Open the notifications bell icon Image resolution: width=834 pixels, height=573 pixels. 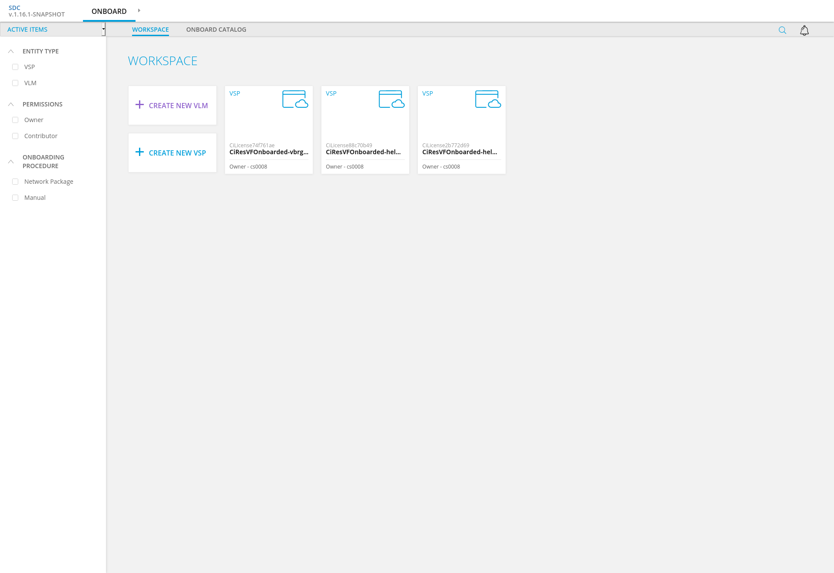coord(804,30)
